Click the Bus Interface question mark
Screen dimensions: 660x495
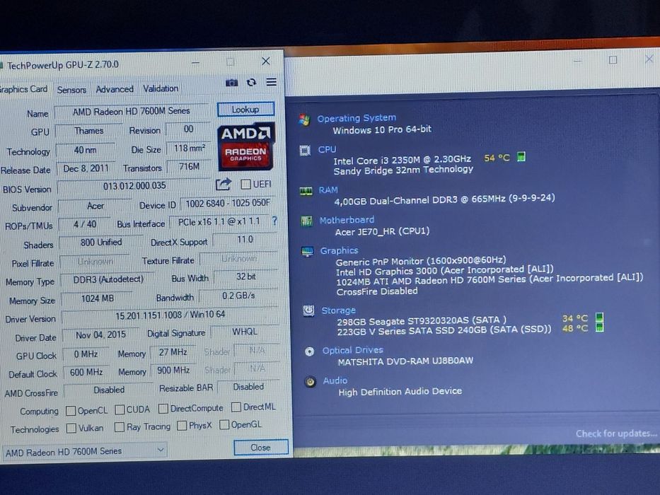(274, 221)
